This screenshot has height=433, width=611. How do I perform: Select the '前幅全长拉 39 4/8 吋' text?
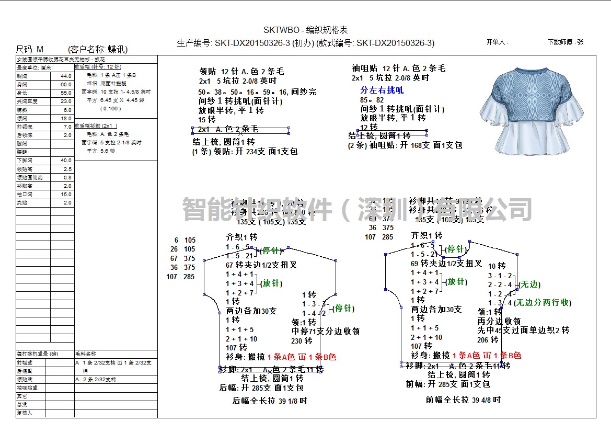point(463,400)
